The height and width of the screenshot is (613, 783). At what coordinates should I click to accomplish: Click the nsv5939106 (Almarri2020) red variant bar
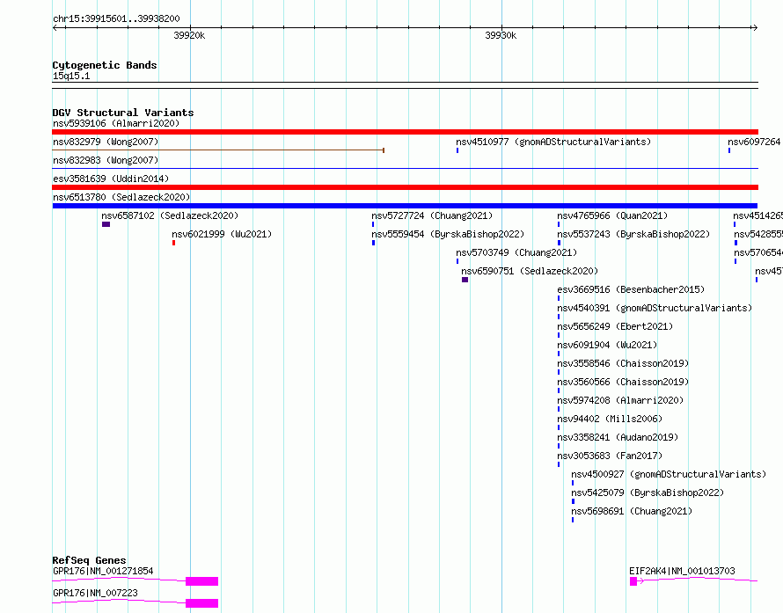pyautogui.click(x=405, y=132)
